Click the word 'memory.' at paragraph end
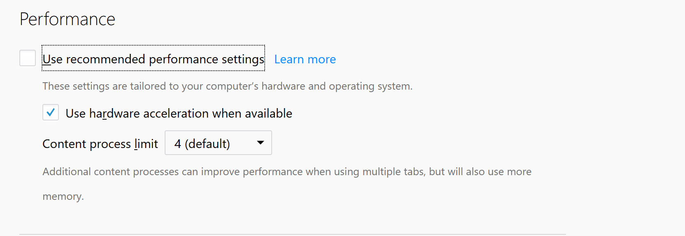The height and width of the screenshot is (236, 685). point(63,197)
